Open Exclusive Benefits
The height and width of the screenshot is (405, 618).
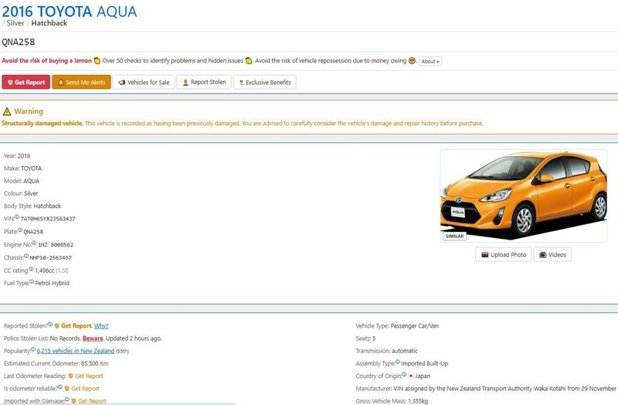[264, 82]
